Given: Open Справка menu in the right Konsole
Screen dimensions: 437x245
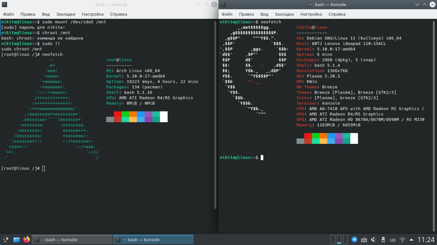Looking at the screenshot, I should pyautogui.click(x=337, y=14).
